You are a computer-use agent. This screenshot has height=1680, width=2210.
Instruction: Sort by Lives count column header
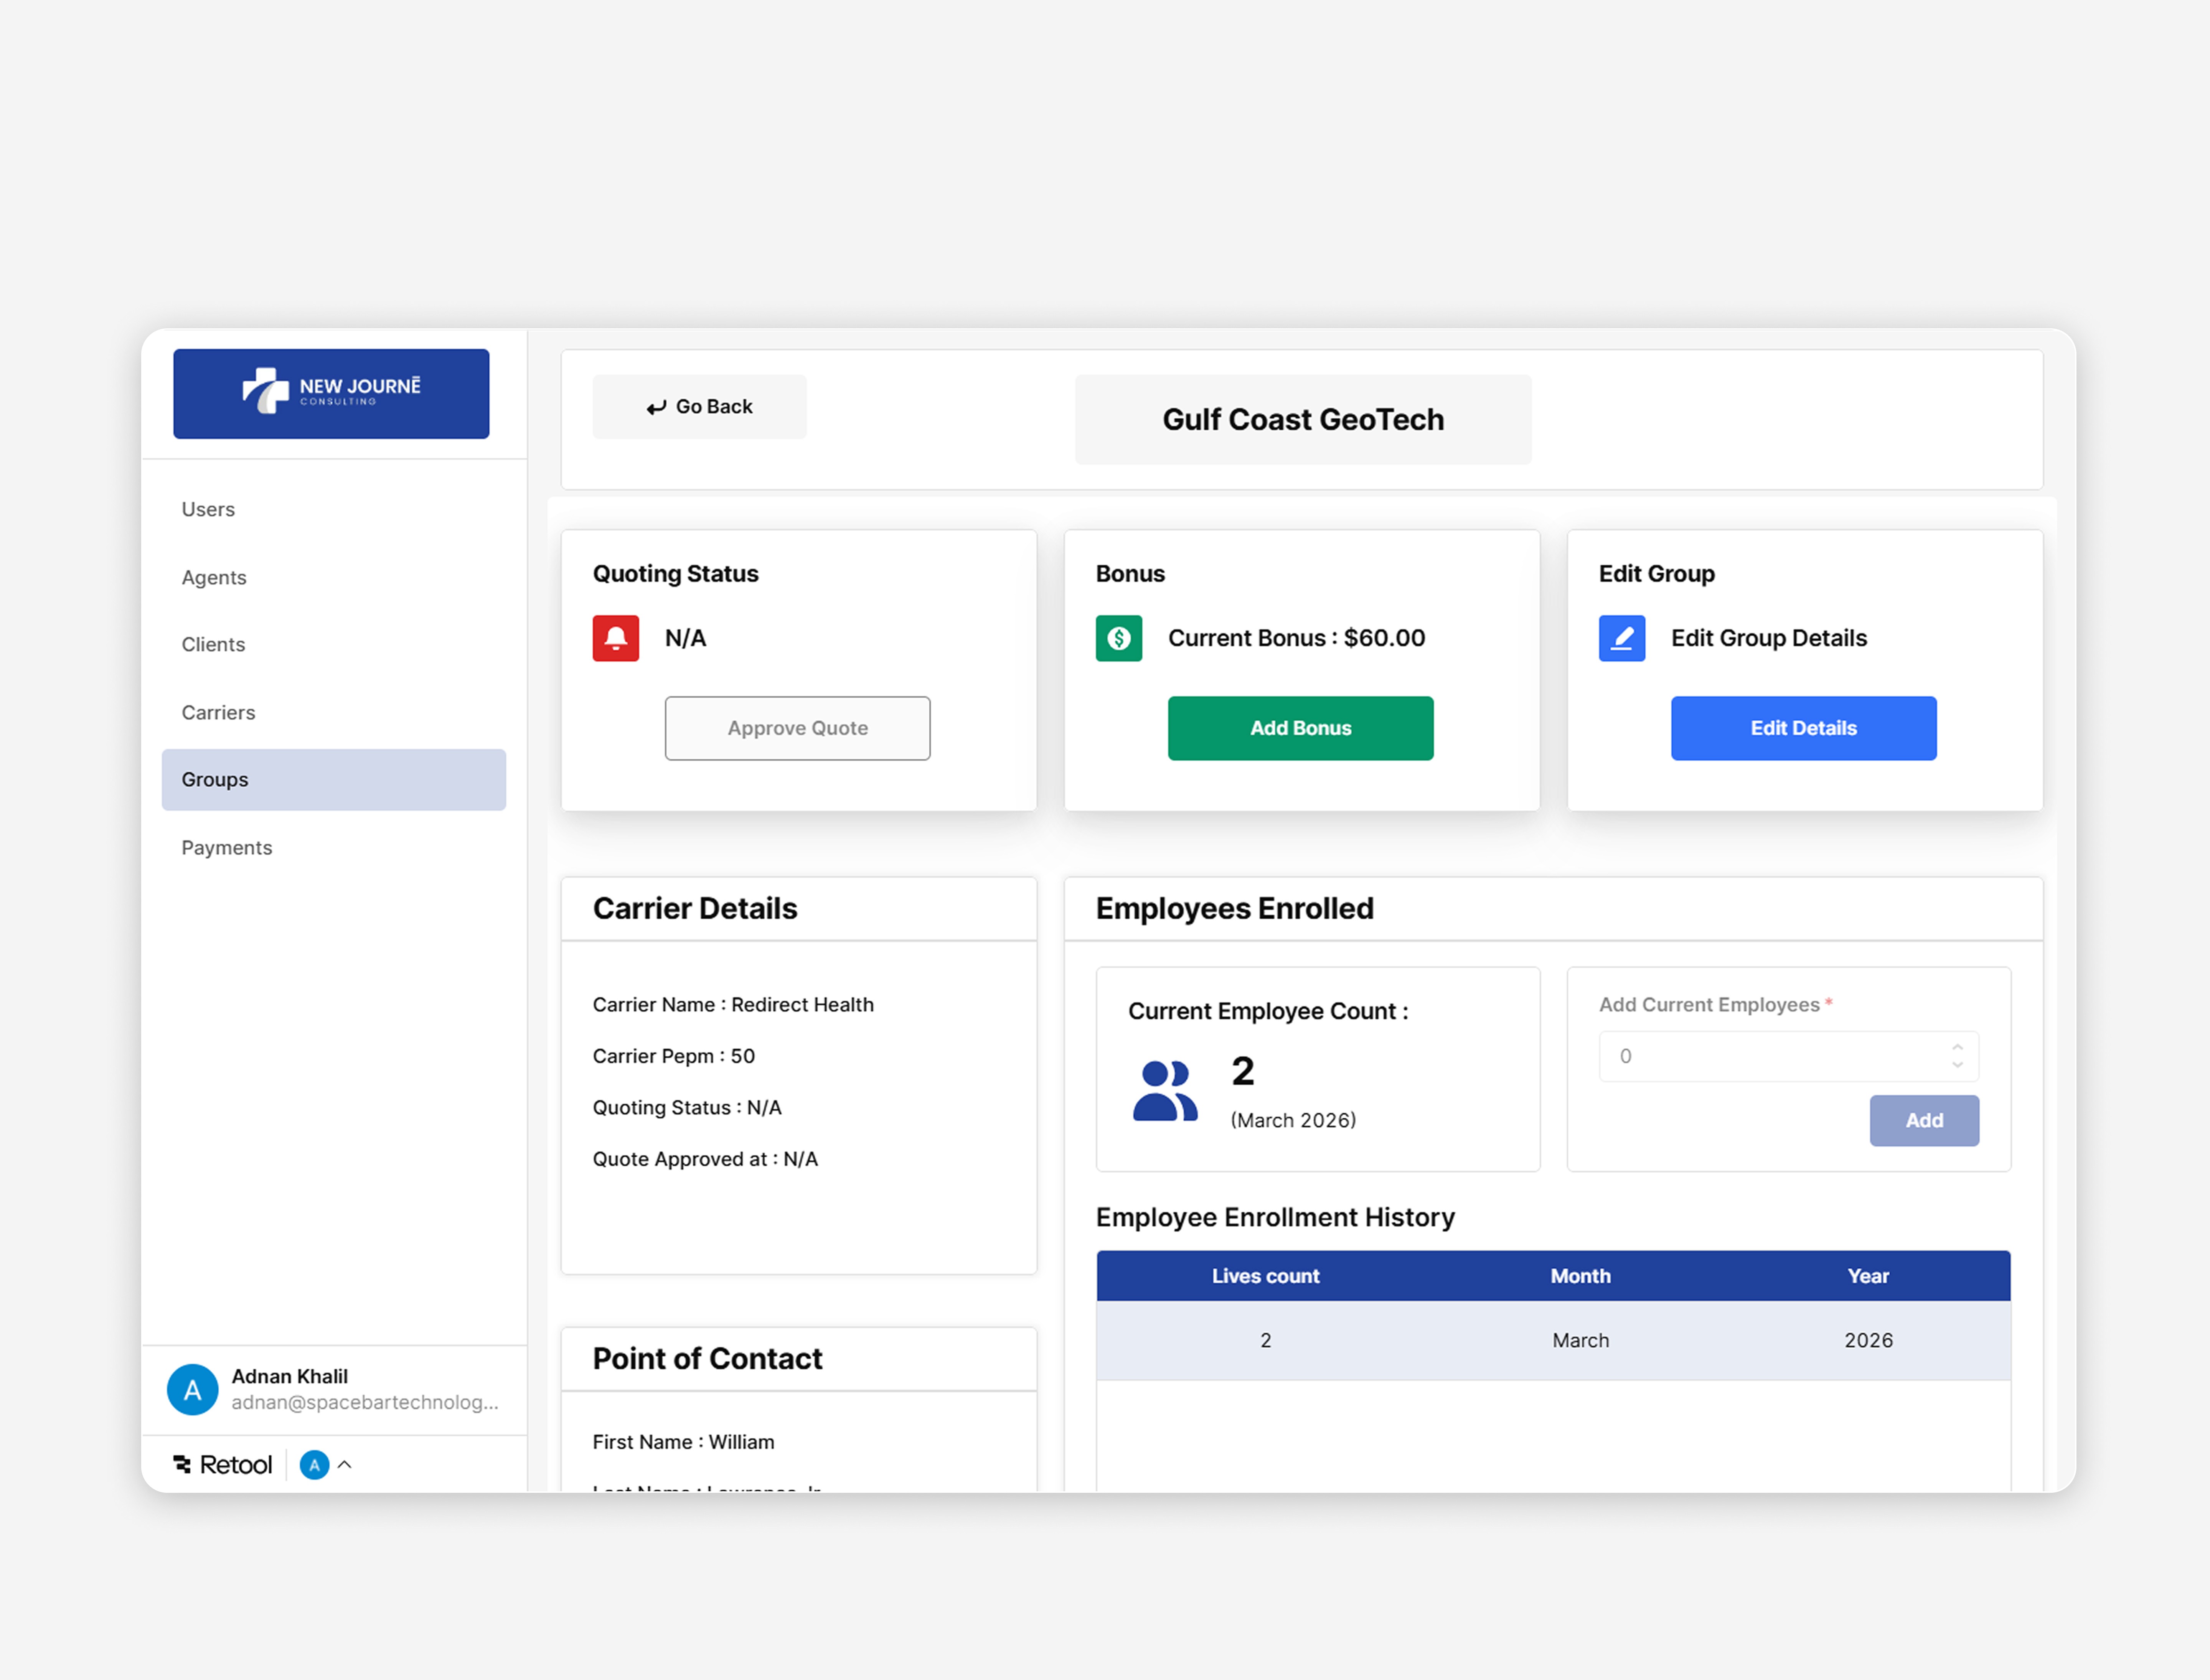1266,1276
